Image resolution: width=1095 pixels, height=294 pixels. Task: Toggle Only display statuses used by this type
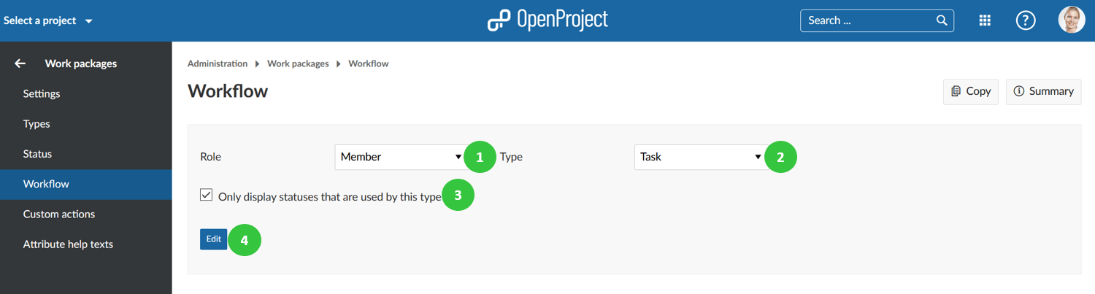coord(207,196)
